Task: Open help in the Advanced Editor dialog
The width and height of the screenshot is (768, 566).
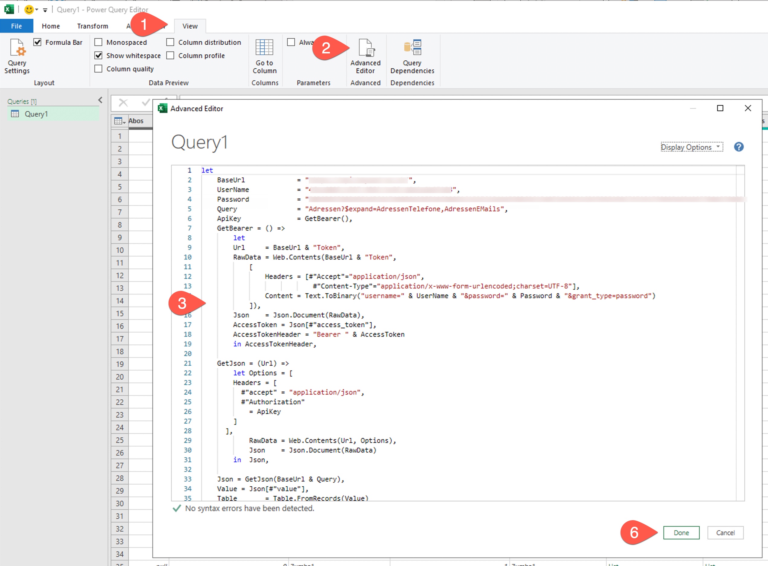Action: [x=739, y=147]
